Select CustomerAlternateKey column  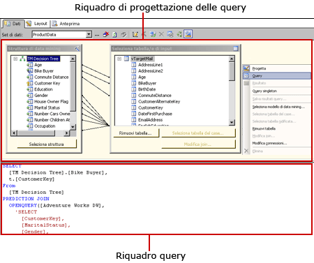point(159,101)
